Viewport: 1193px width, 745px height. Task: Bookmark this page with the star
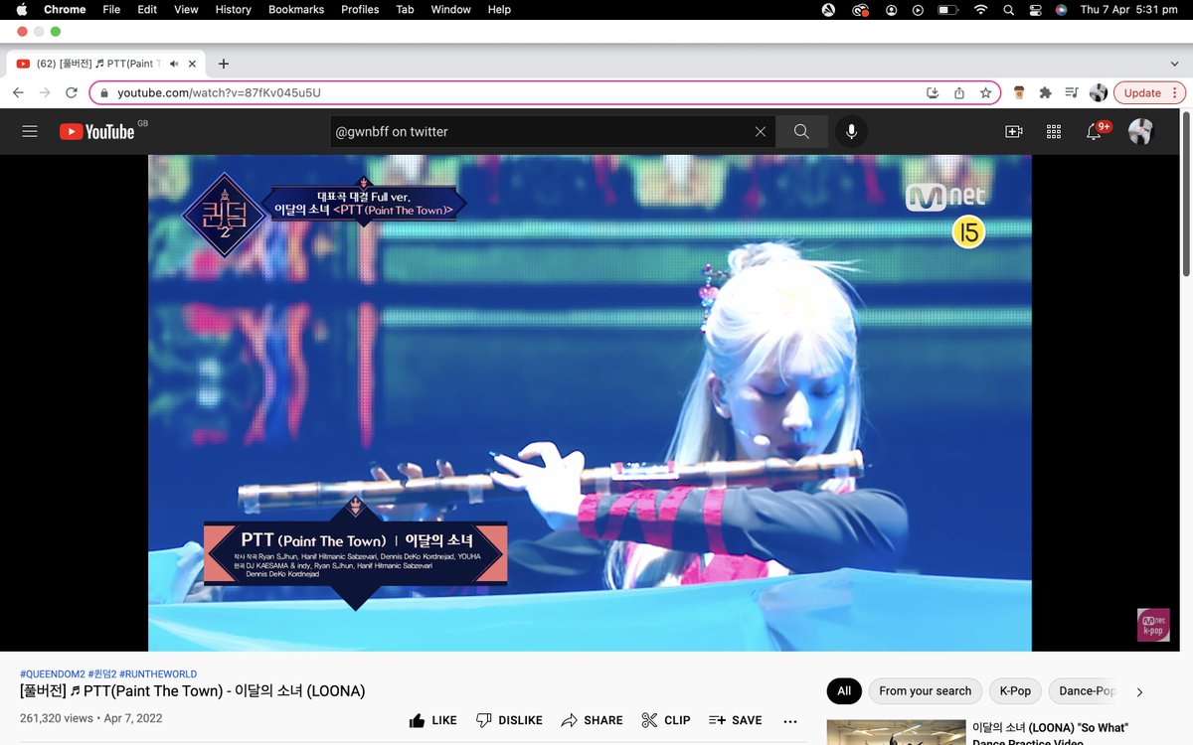985,92
